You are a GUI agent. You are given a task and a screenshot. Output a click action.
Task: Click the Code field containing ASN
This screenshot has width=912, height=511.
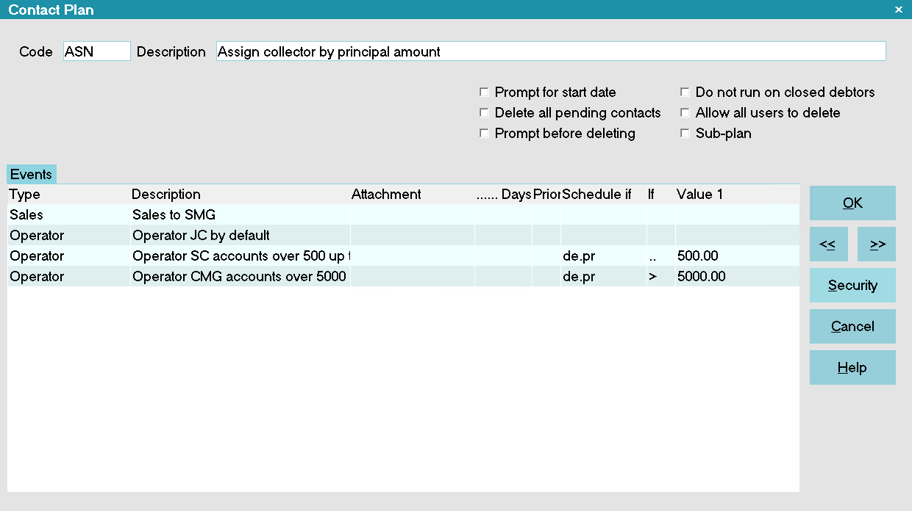tap(97, 51)
